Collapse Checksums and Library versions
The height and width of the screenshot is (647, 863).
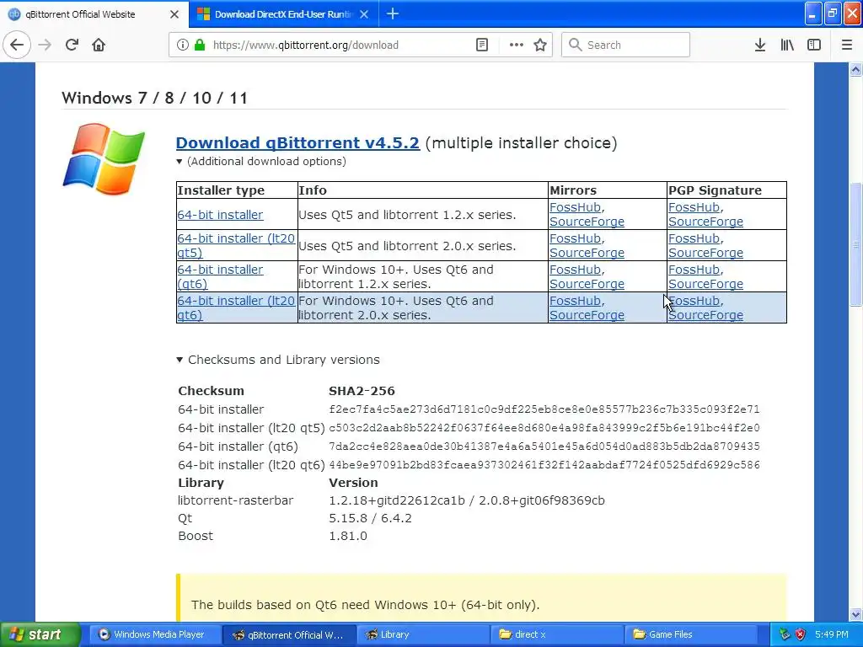(x=278, y=360)
